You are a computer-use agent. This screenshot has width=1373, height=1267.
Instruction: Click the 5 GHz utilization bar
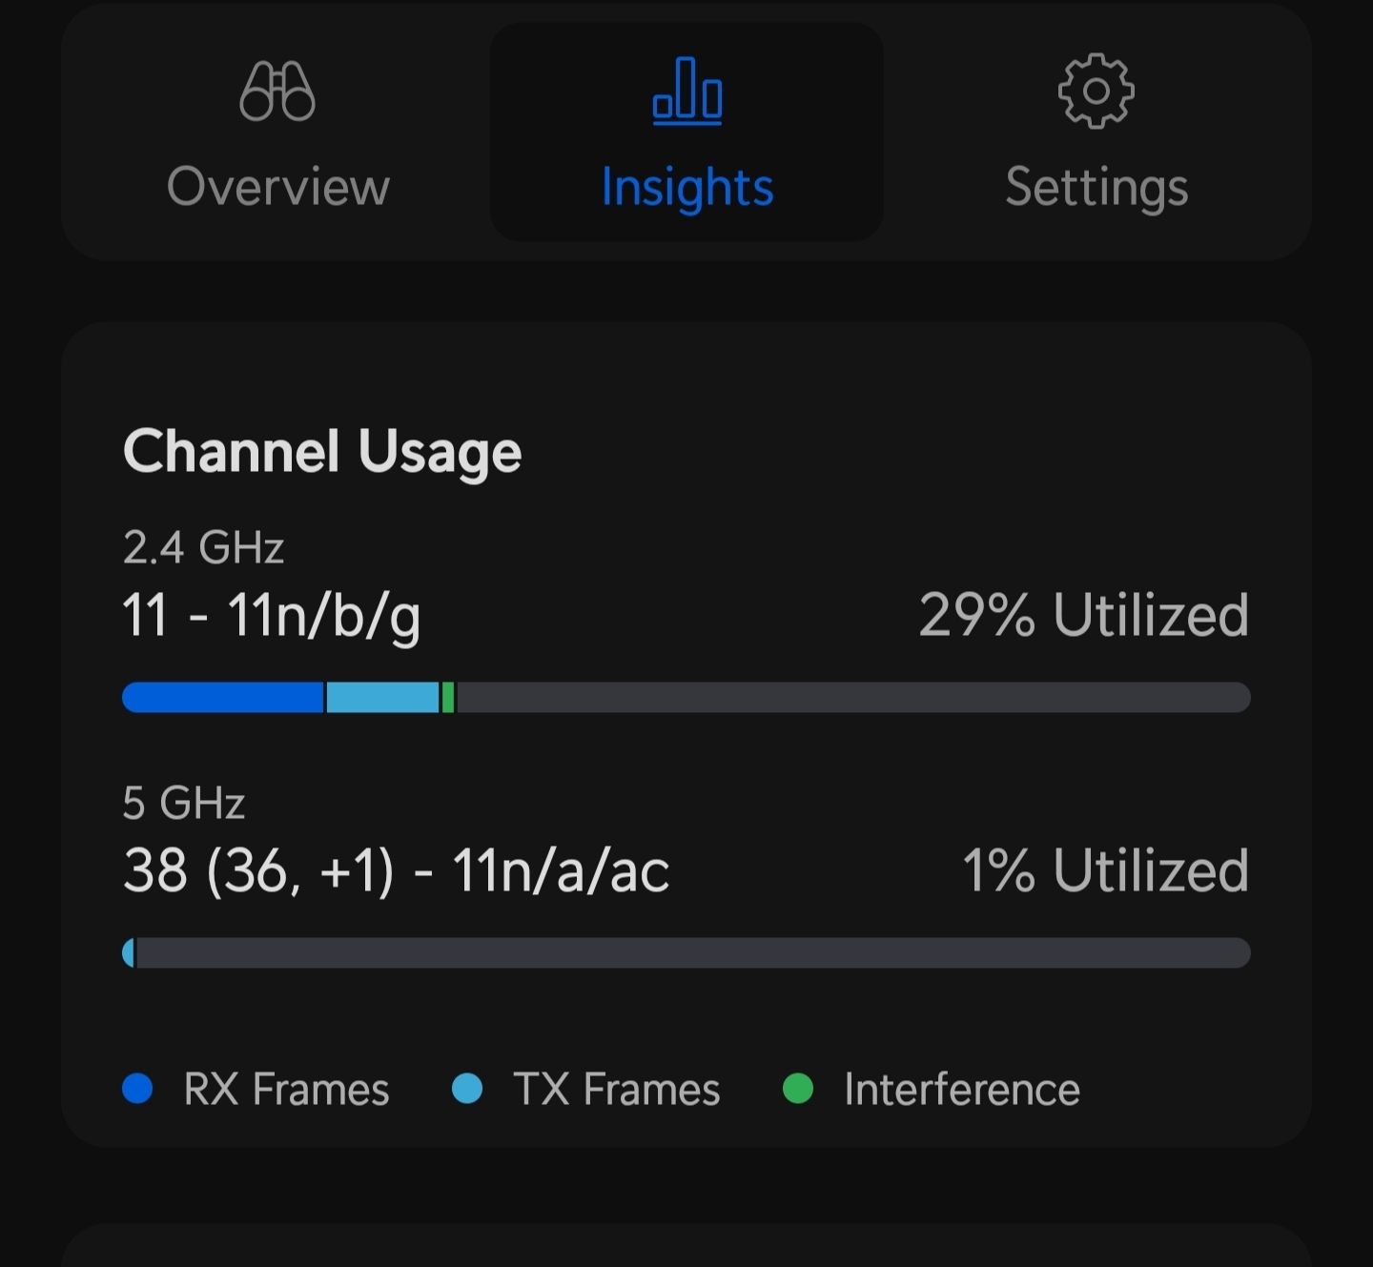(686, 953)
